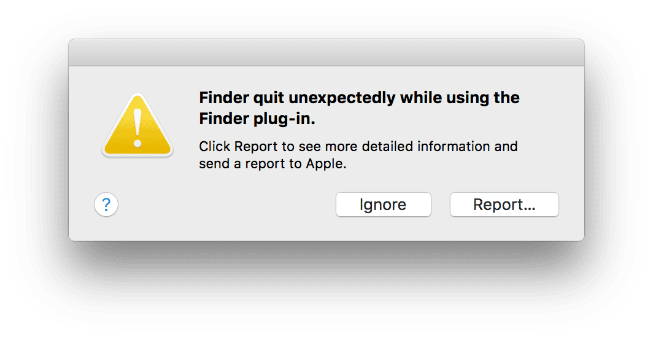Click the yellow warning triangle icon
The image size is (653, 339).
[137, 127]
